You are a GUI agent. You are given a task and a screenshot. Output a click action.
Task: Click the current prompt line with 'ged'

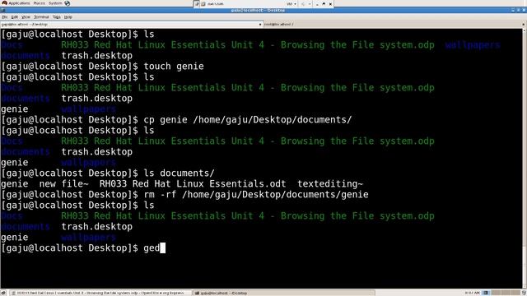83,248
